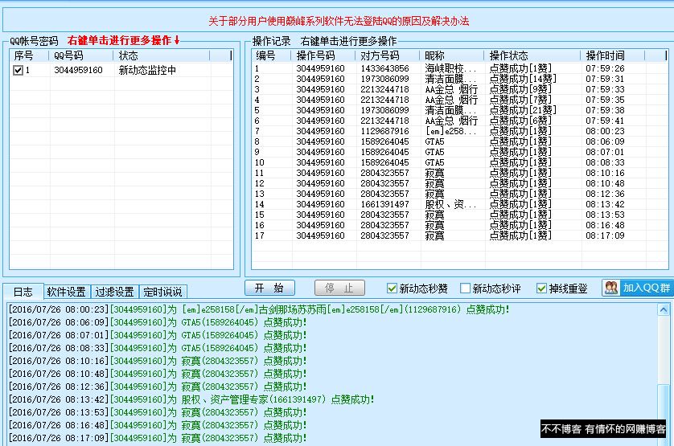The height and width of the screenshot is (446, 674).
Task: Click the 操作状态 column header
Action: 509,55
